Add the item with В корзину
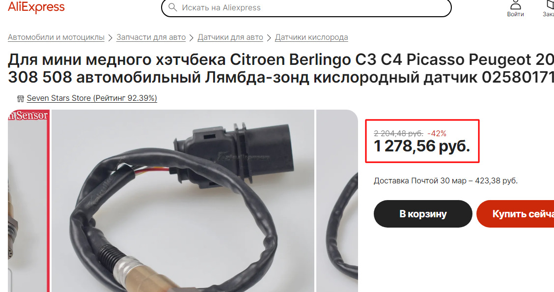The image size is (554, 292). pyautogui.click(x=423, y=214)
